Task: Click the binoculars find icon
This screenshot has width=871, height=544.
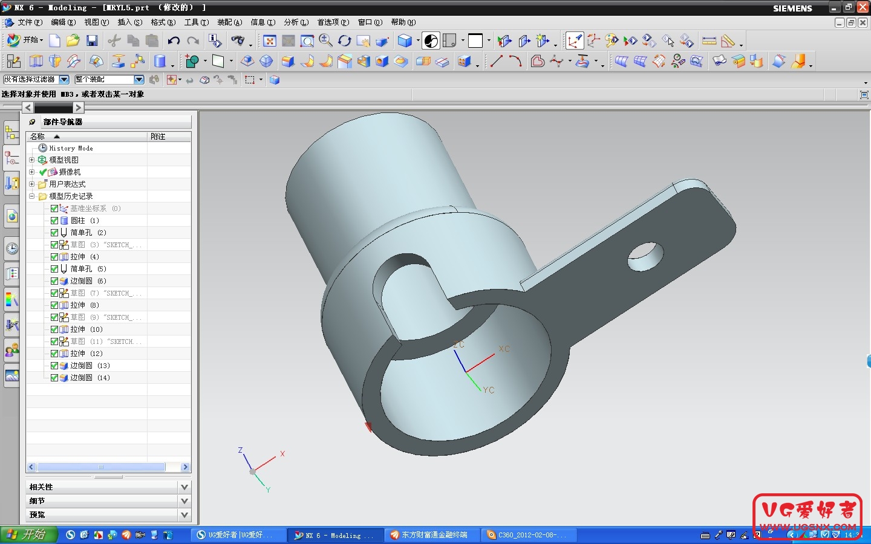Action: [x=238, y=40]
